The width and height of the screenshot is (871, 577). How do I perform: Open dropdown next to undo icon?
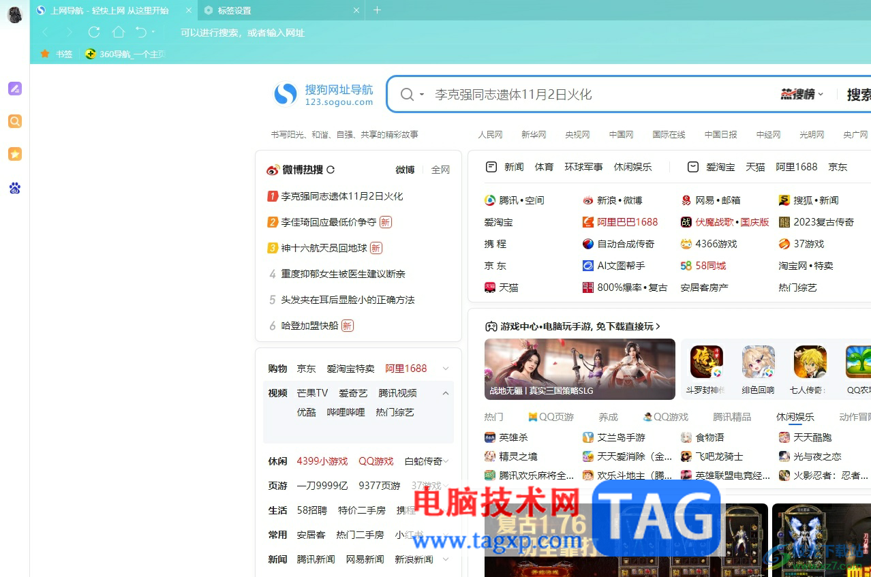pos(153,32)
